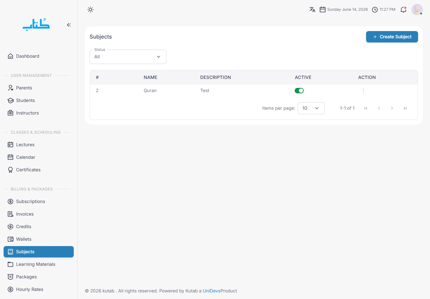The height and width of the screenshot is (299, 430).
Task: Open Learning Materials menu item
Action: coord(39,264)
